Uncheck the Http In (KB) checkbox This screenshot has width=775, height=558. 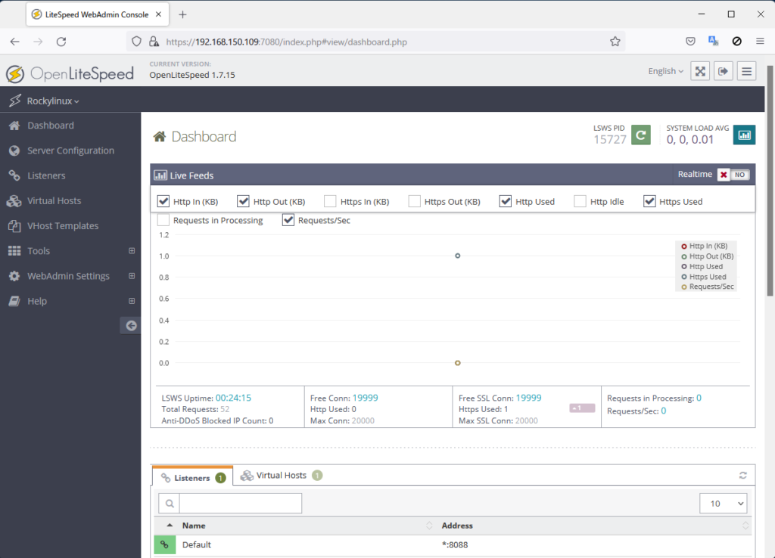pyautogui.click(x=163, y=201)
